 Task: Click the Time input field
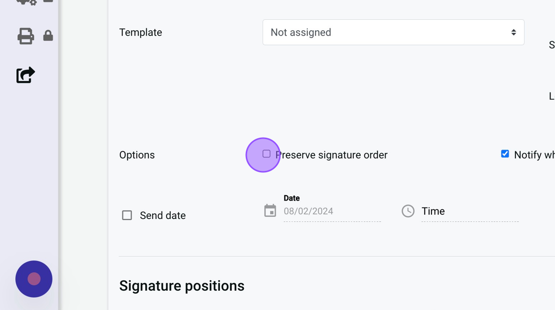click(469, 211)
